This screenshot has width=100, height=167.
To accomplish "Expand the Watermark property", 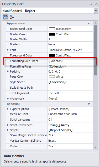I will click(x=8, y=98).
